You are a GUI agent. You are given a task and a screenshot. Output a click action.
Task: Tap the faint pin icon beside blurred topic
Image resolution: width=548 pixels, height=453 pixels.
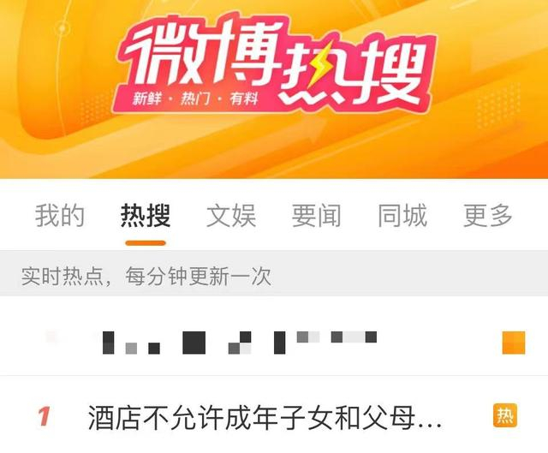[51, 337]
